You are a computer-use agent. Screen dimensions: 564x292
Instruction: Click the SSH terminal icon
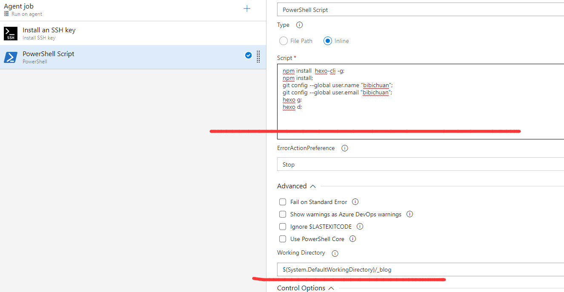point(11,34)
